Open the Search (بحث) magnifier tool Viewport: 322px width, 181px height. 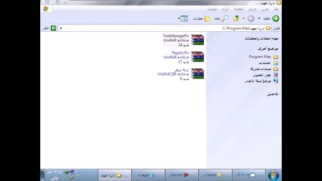(x=222, y=19)
